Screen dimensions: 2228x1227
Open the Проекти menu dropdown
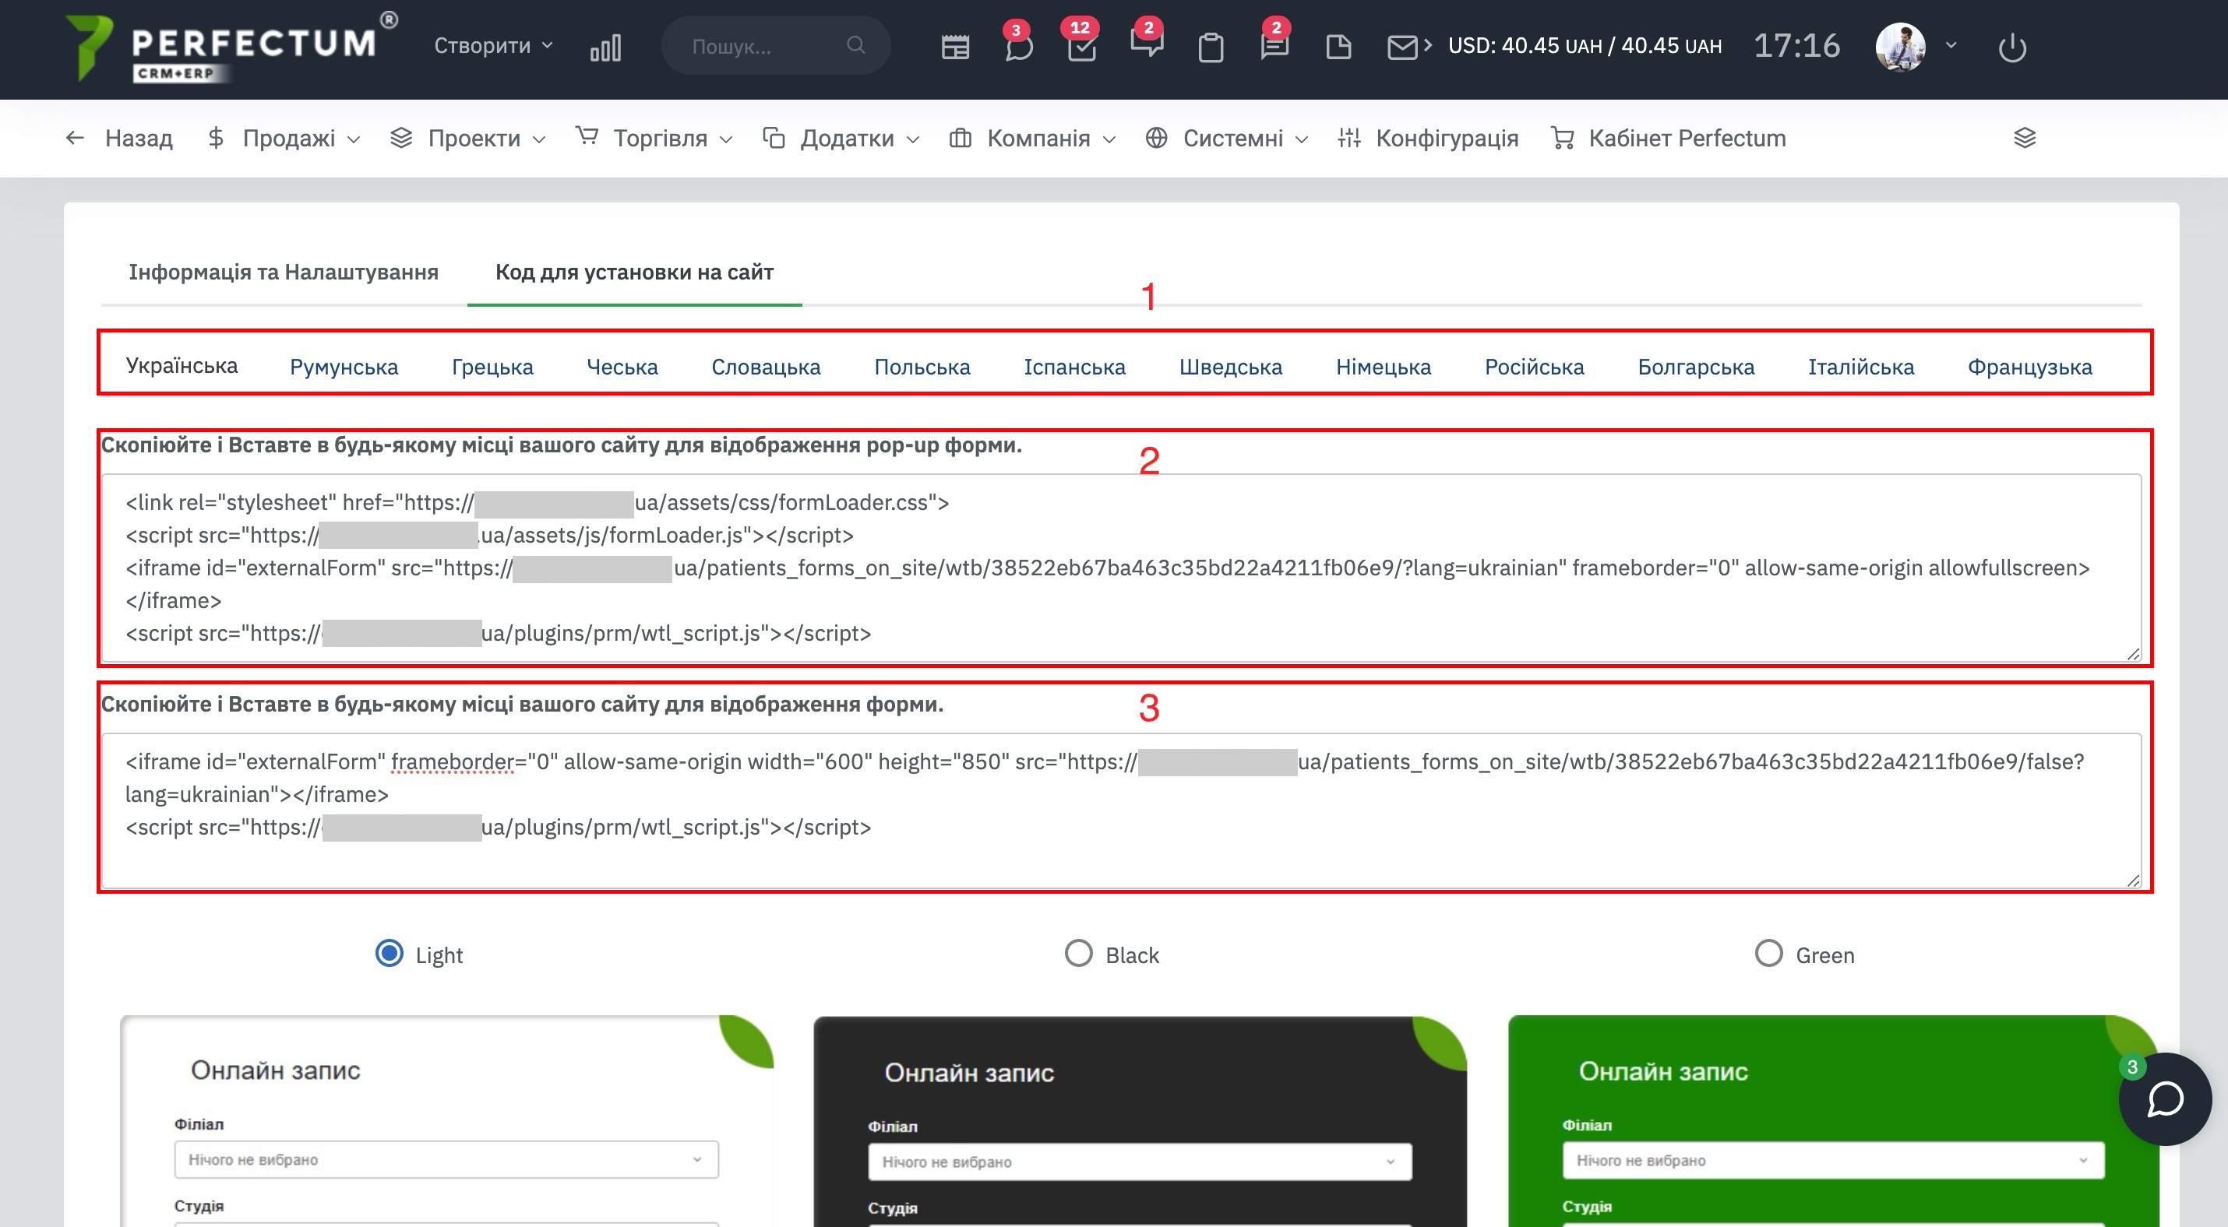(x=468, y=139)
